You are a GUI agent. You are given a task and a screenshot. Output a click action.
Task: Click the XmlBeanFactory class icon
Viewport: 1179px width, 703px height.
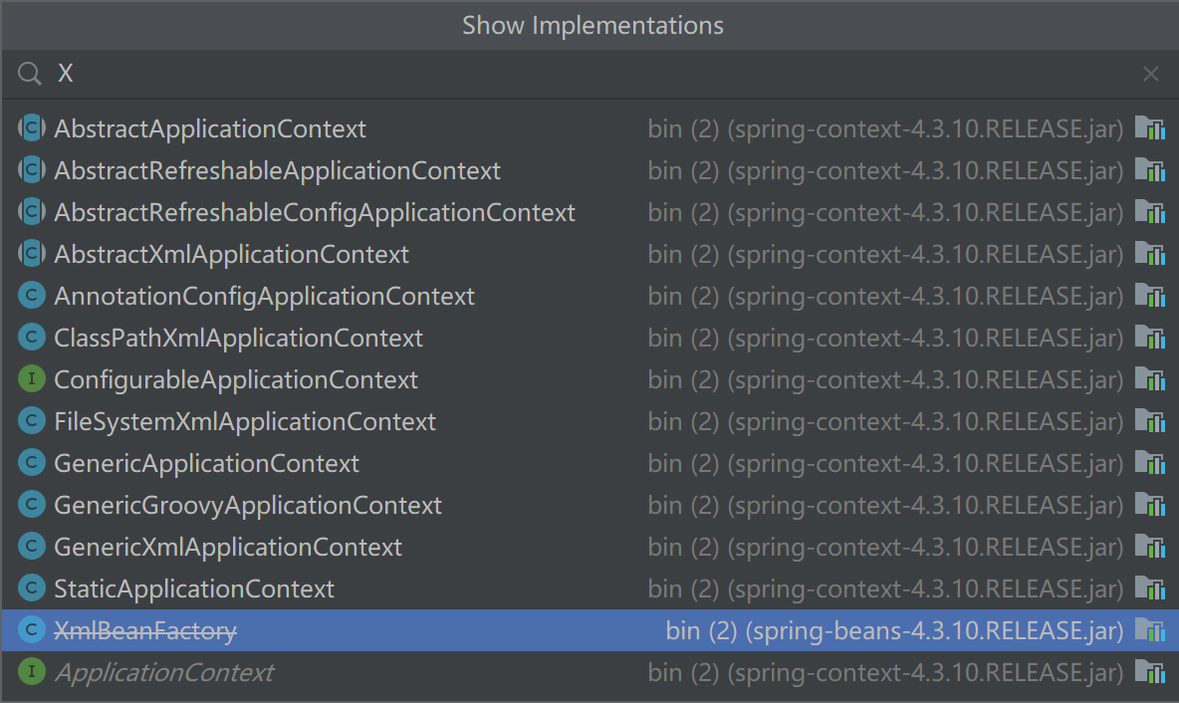[32, 630]
